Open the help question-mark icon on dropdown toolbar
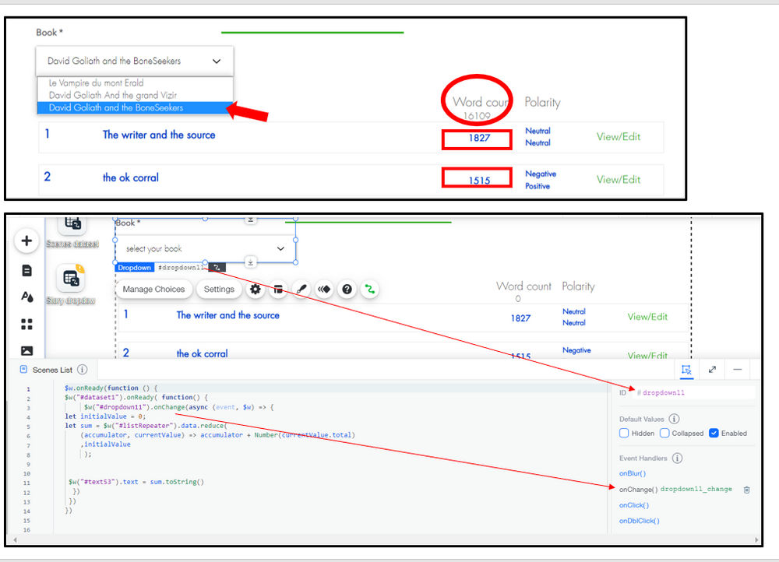Image resolution: width=779 pixels, height=562 pixels. (347, 289)
